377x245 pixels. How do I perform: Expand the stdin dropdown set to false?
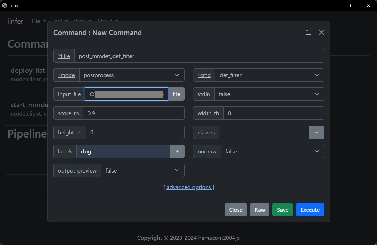(x=269, y=94)
